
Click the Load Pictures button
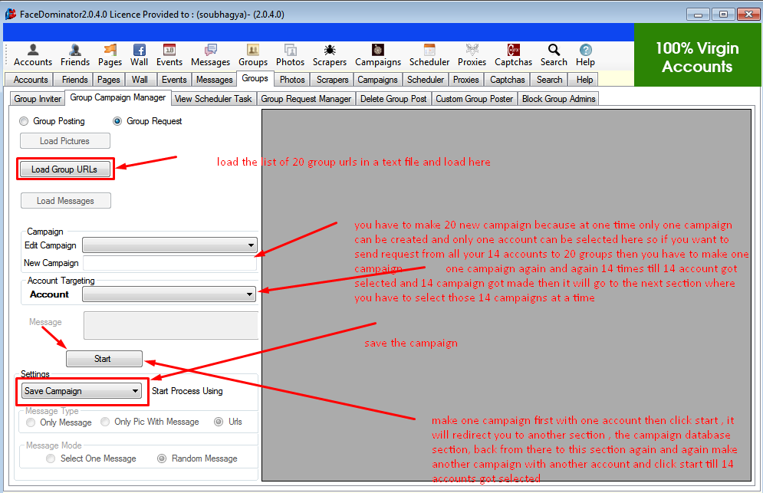click(64, 141)
